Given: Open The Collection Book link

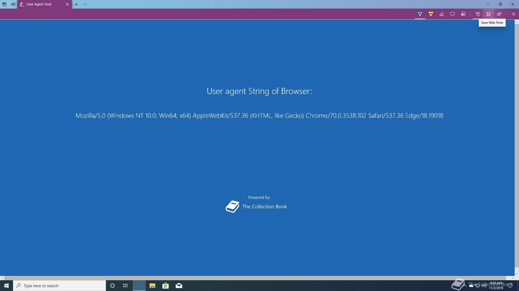Looking at the screenshot, I should (264, 207).
